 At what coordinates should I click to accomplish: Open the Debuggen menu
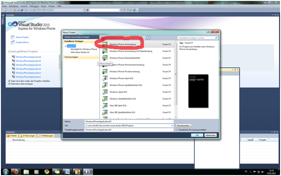pyautogui.click(x=34, y=6)
